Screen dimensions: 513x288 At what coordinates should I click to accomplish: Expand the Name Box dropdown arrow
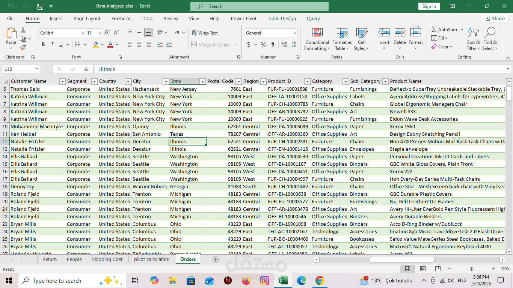click(37, 69)
